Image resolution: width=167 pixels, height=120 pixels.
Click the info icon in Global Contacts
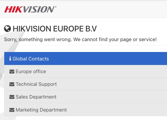(10, 59)
